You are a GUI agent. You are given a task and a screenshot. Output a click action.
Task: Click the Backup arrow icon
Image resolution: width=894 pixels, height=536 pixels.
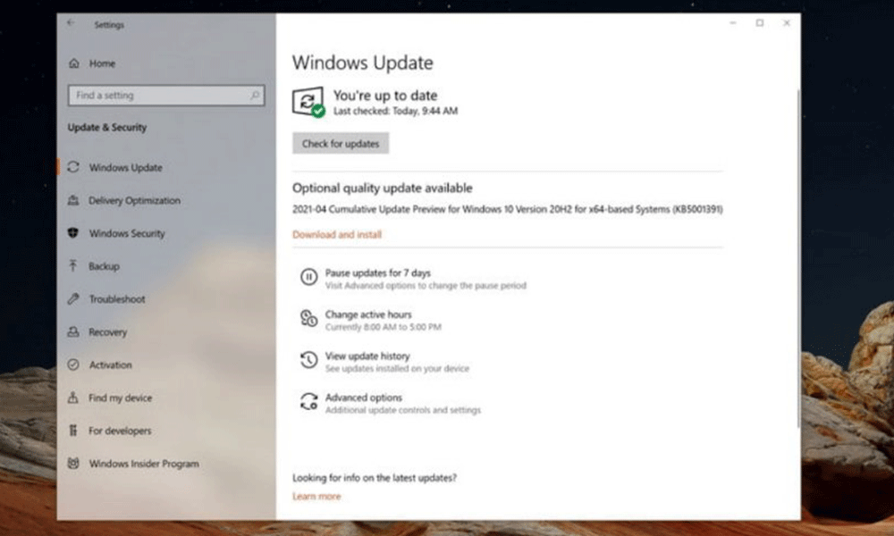coord(73,266)
